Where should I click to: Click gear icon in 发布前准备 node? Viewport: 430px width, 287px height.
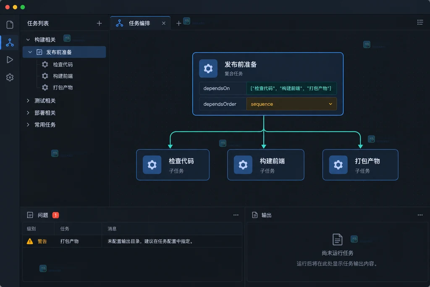(208, 68)
